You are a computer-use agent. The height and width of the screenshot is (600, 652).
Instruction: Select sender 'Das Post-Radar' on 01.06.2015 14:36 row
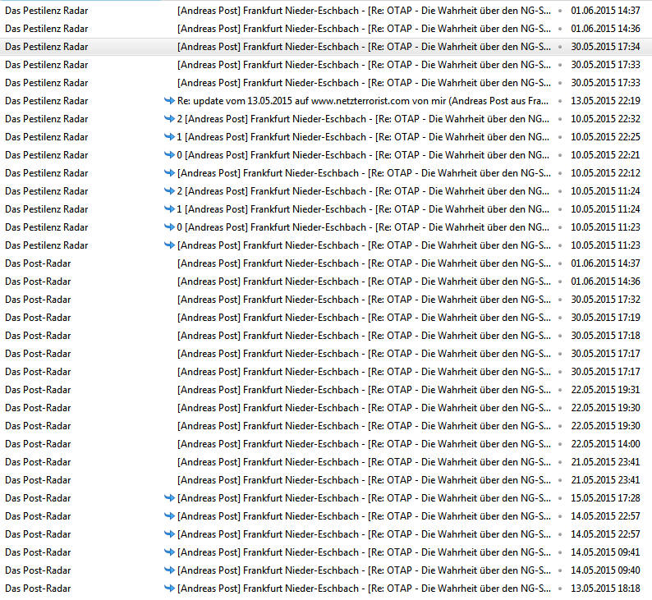(x=38, y=282)
